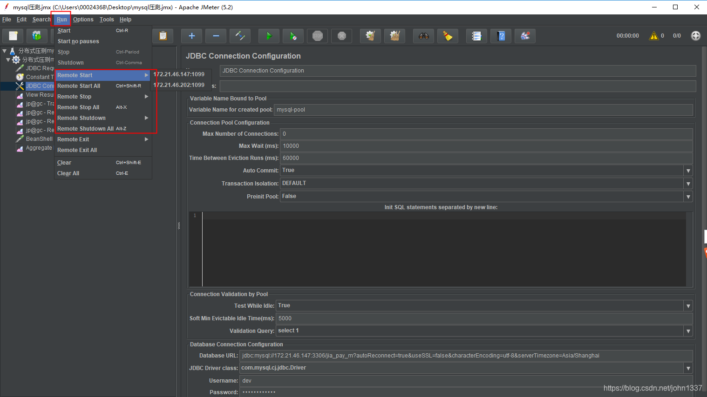Open the Search menu
Viewport: 707px width, 397px height.
(41, 20)
